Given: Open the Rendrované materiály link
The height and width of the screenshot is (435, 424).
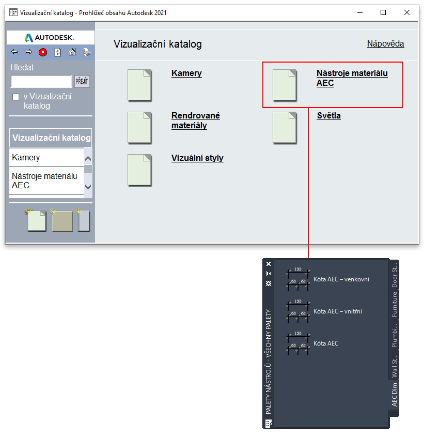Looking at the screenshot, I should pyautogui.click(x=196, y=121).
